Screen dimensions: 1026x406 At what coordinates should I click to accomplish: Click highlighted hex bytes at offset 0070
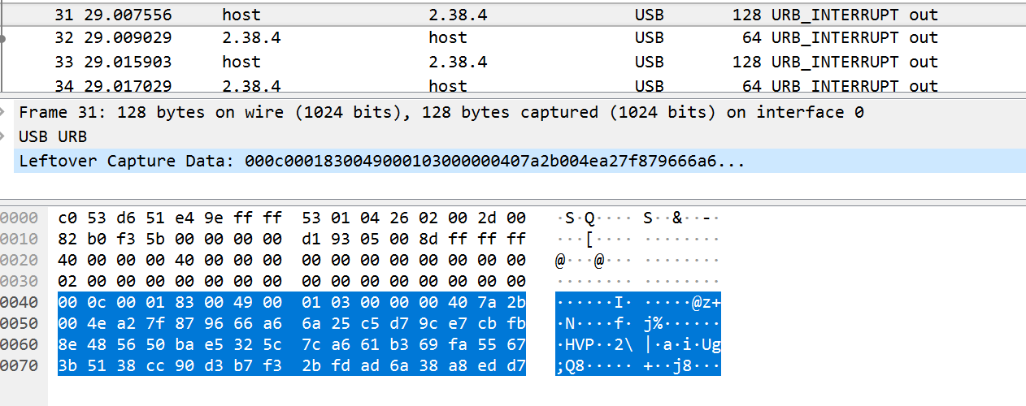pos(292,366)
